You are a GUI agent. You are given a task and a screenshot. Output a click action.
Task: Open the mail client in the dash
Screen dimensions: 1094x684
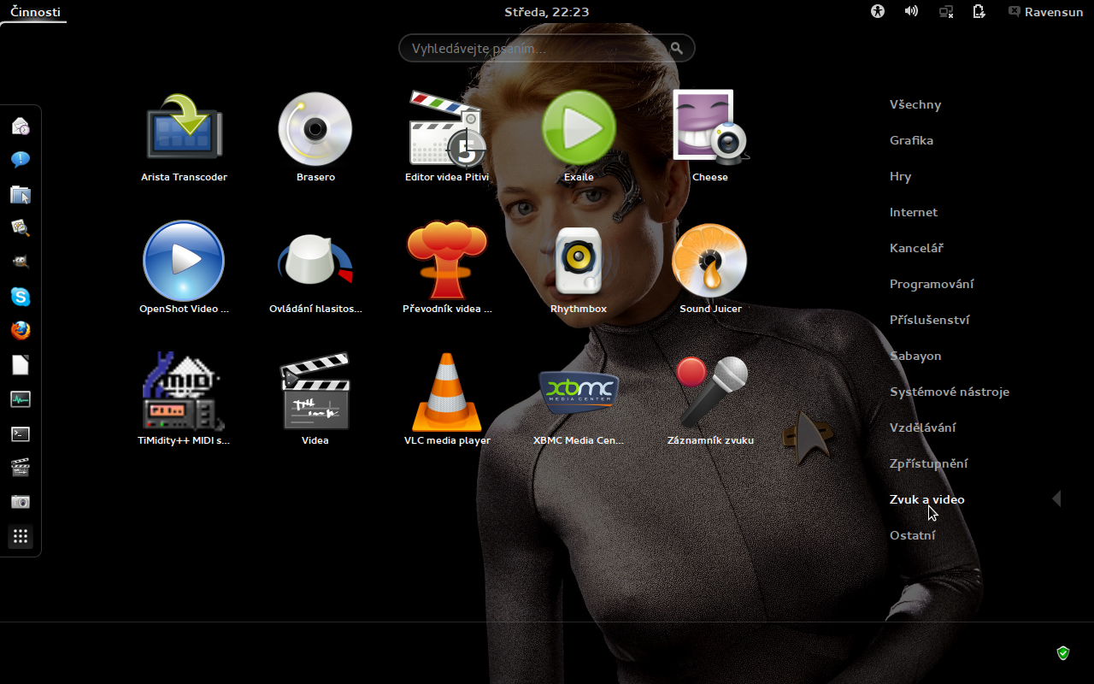tap(21, 127)
